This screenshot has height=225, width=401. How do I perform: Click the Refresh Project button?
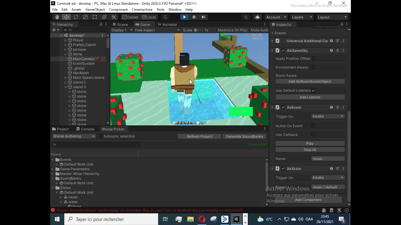pyautogui.click(x=200, y=136)
